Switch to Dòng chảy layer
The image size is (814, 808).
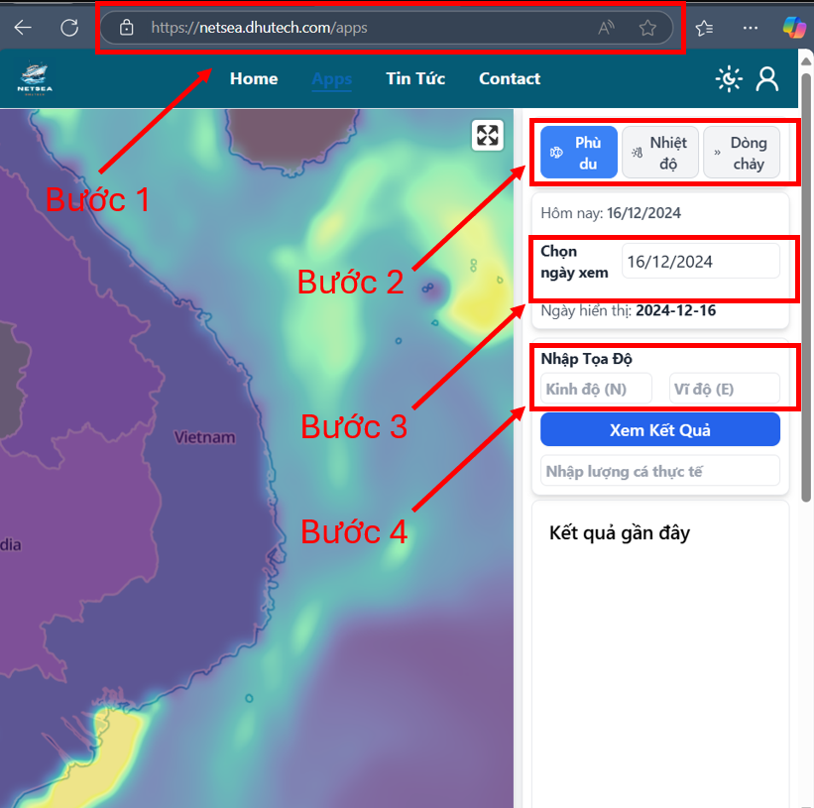pos(742,153)
